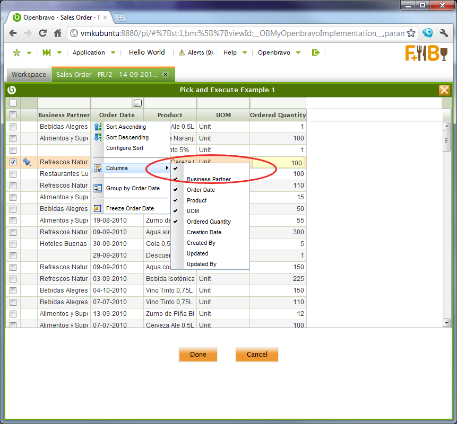Open the dropdown next to the asterisk icon
The image size is (457, 424).
coord(29,52)
